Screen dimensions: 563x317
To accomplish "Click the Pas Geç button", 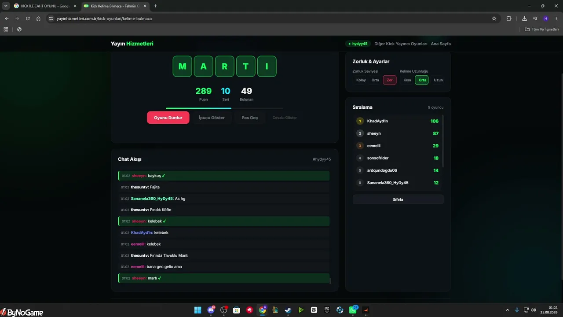I will (250, 118).
